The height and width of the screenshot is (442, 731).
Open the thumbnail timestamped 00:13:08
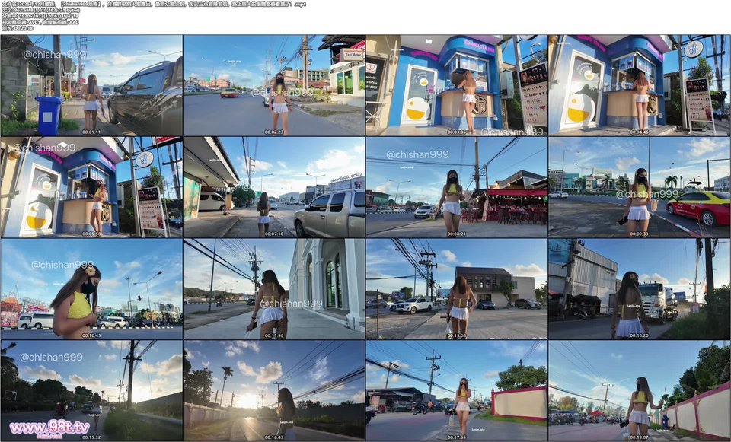[456, 289]
